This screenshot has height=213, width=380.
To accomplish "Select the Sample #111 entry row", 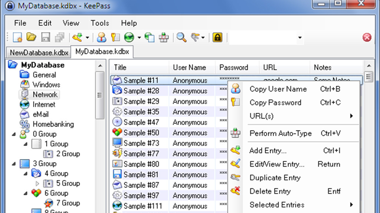I will coord(169,206).
